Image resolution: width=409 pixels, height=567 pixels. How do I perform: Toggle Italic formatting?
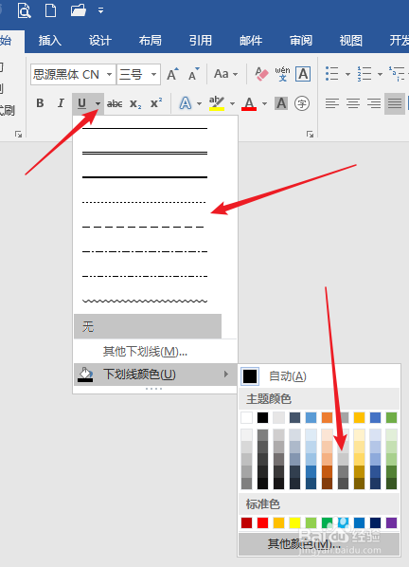[61, 103]
